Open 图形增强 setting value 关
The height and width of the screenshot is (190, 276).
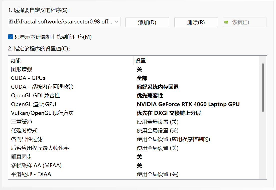click(x=140, y=69)
